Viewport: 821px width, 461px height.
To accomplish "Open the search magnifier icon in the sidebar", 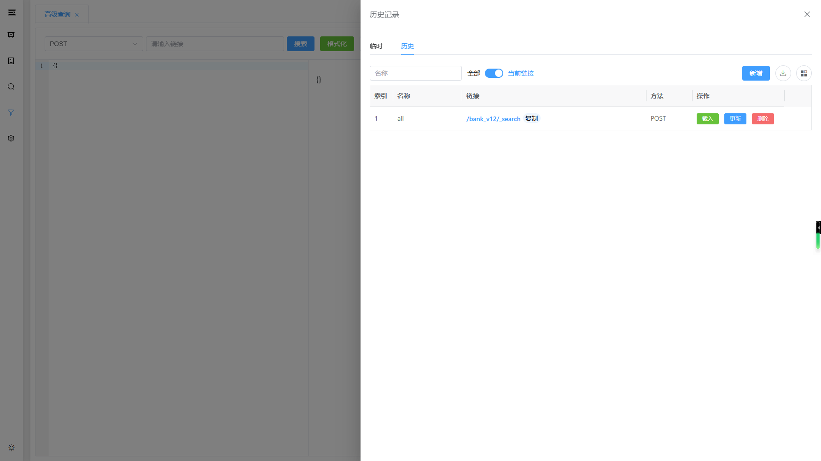I will point(11,87).
